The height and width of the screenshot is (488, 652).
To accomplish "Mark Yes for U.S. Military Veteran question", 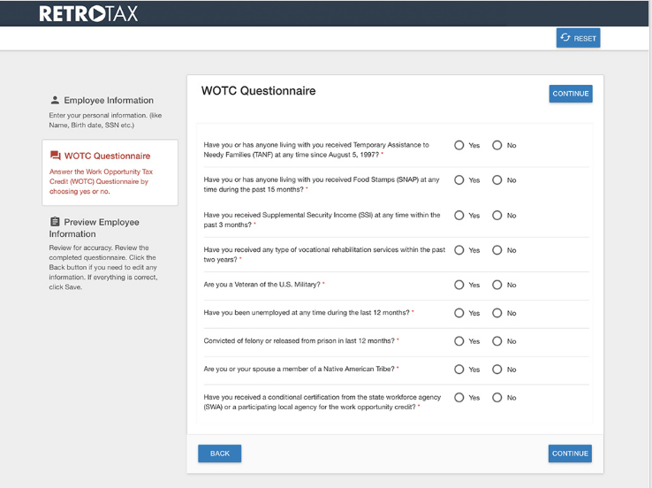I will pos(459,285).
